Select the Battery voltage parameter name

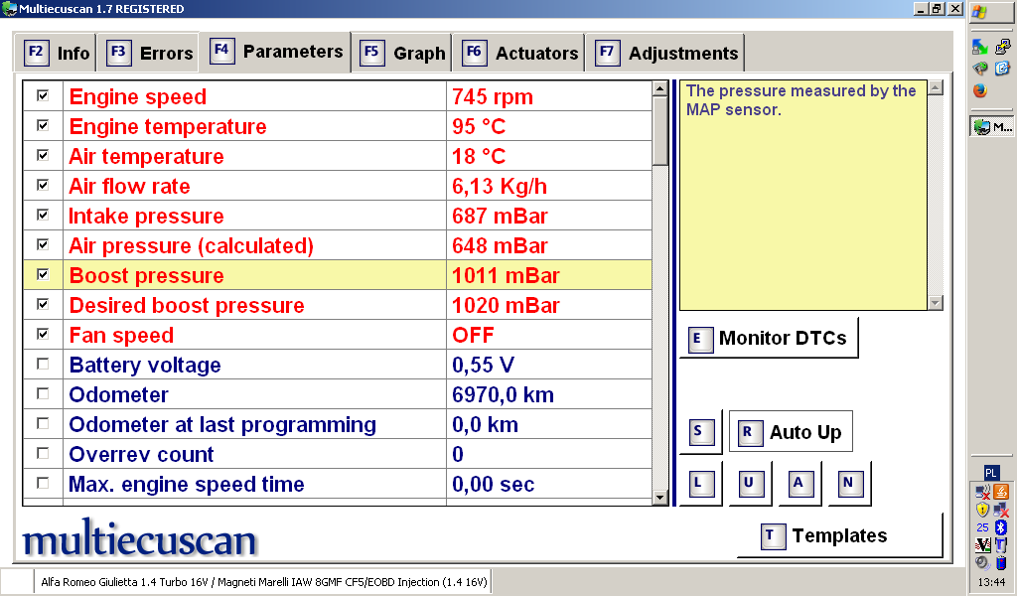tap(145, 366)
